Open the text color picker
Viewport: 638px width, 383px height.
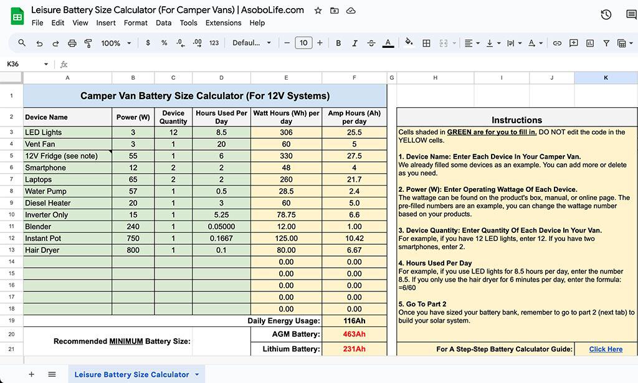388,43
